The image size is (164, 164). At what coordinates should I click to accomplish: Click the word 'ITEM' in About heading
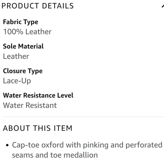pos(63,128)
